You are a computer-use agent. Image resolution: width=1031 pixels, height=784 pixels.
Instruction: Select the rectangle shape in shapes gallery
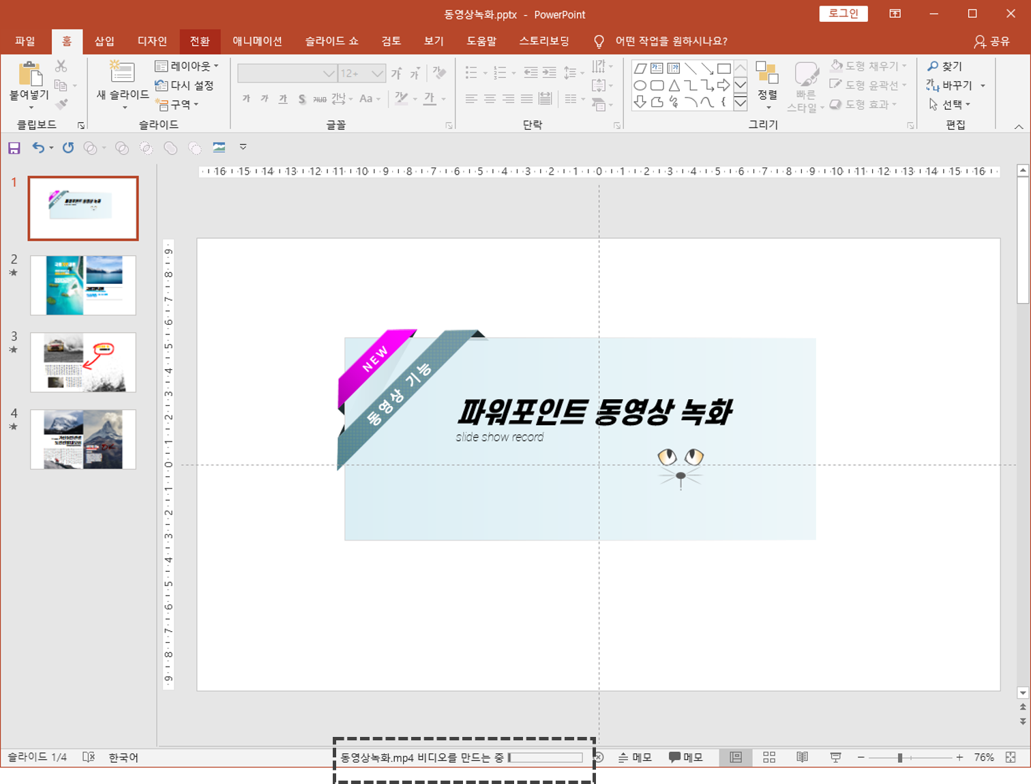tap(724, 68)
